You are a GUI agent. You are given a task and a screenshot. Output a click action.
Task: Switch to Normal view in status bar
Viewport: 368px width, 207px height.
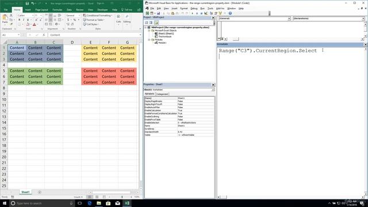coord(90,197)
